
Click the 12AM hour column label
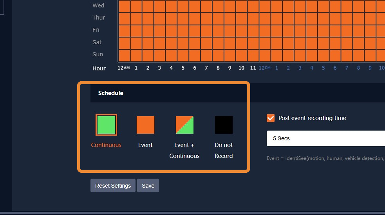click(123, 68)
